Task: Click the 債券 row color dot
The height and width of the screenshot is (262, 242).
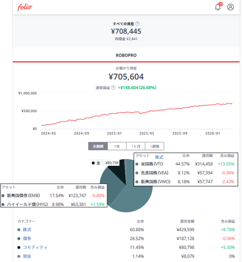Action: point(19,239)
